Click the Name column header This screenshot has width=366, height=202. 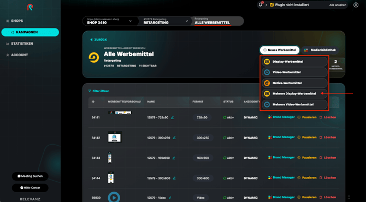click(151, 102)
